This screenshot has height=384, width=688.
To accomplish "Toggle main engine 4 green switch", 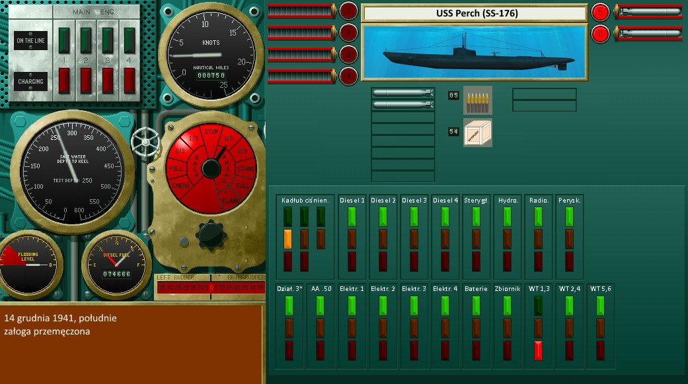I will 130,40.
